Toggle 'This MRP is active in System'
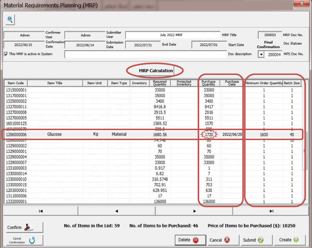 (6, 54)
